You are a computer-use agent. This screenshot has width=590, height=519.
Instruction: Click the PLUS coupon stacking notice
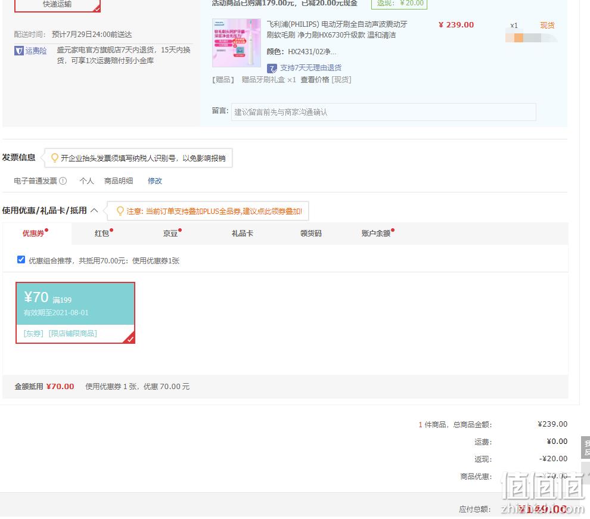(x=214, y=211)
